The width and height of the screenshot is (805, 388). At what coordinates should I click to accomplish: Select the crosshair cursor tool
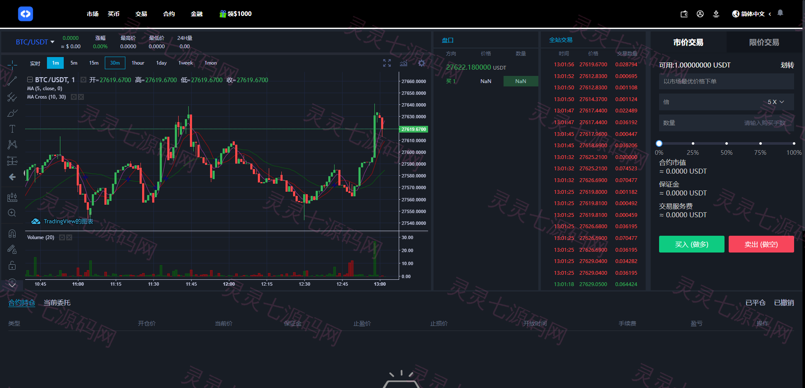(x=12, y=65)
